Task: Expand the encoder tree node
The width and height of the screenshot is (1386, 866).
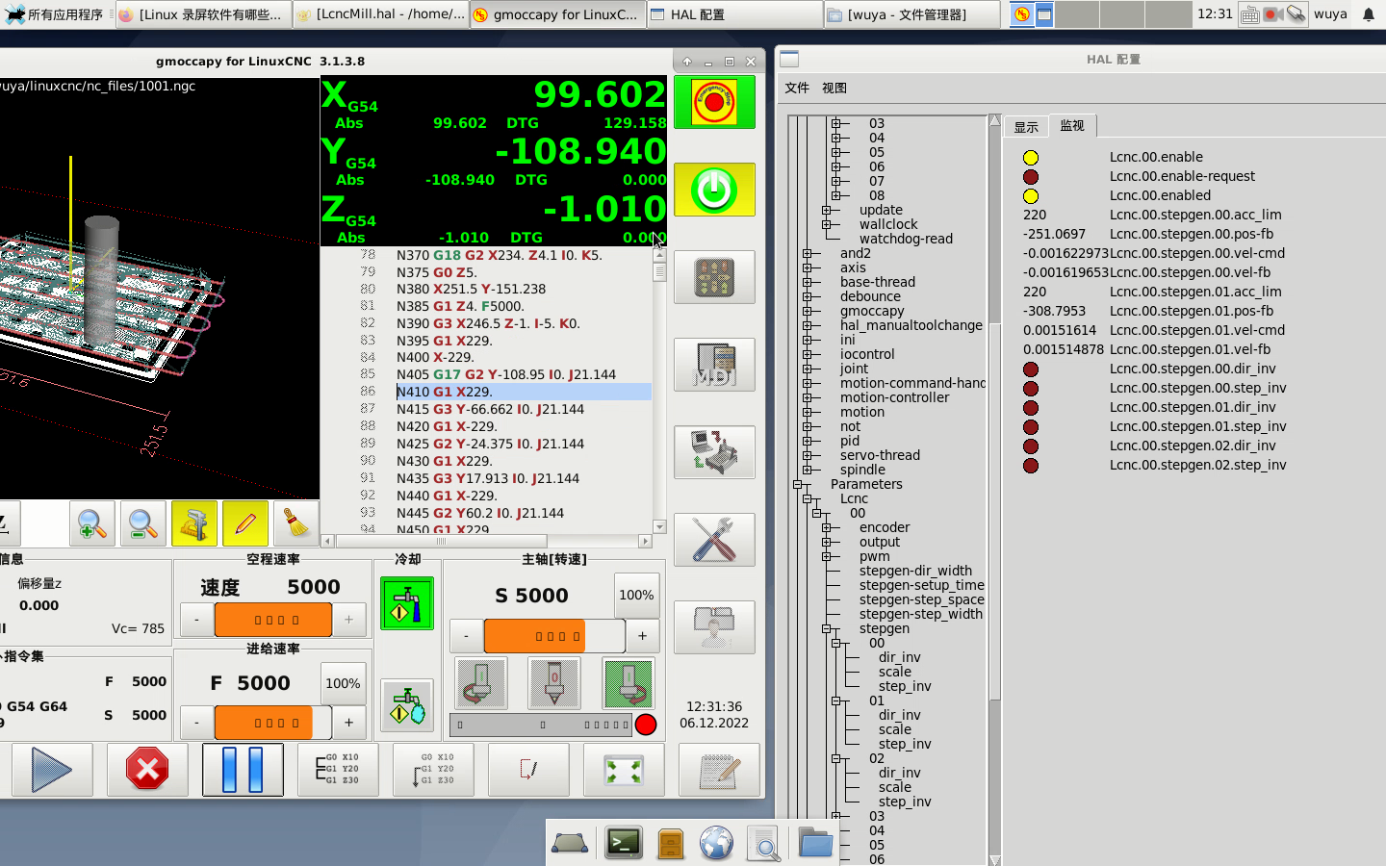Action: click(x=827, y=528)
